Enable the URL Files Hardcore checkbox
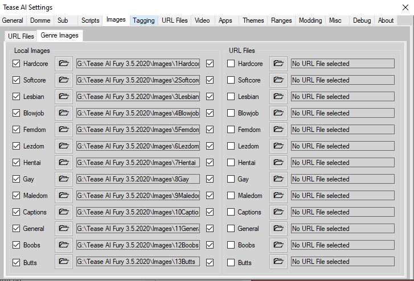This screenshot has height=281, width=414. pyautogui.click(x=231, y=64)
